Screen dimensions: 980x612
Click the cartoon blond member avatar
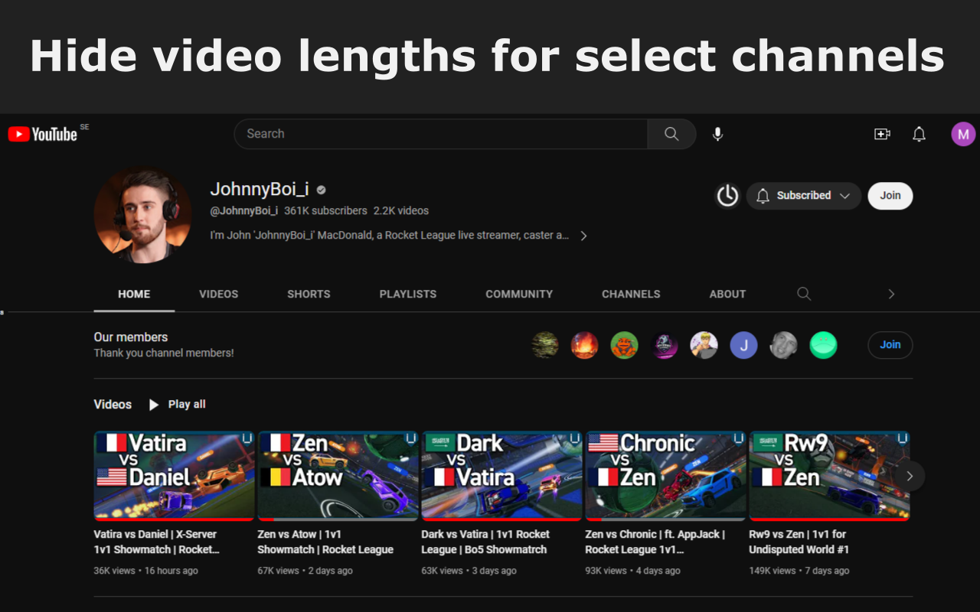pos(704,345)
